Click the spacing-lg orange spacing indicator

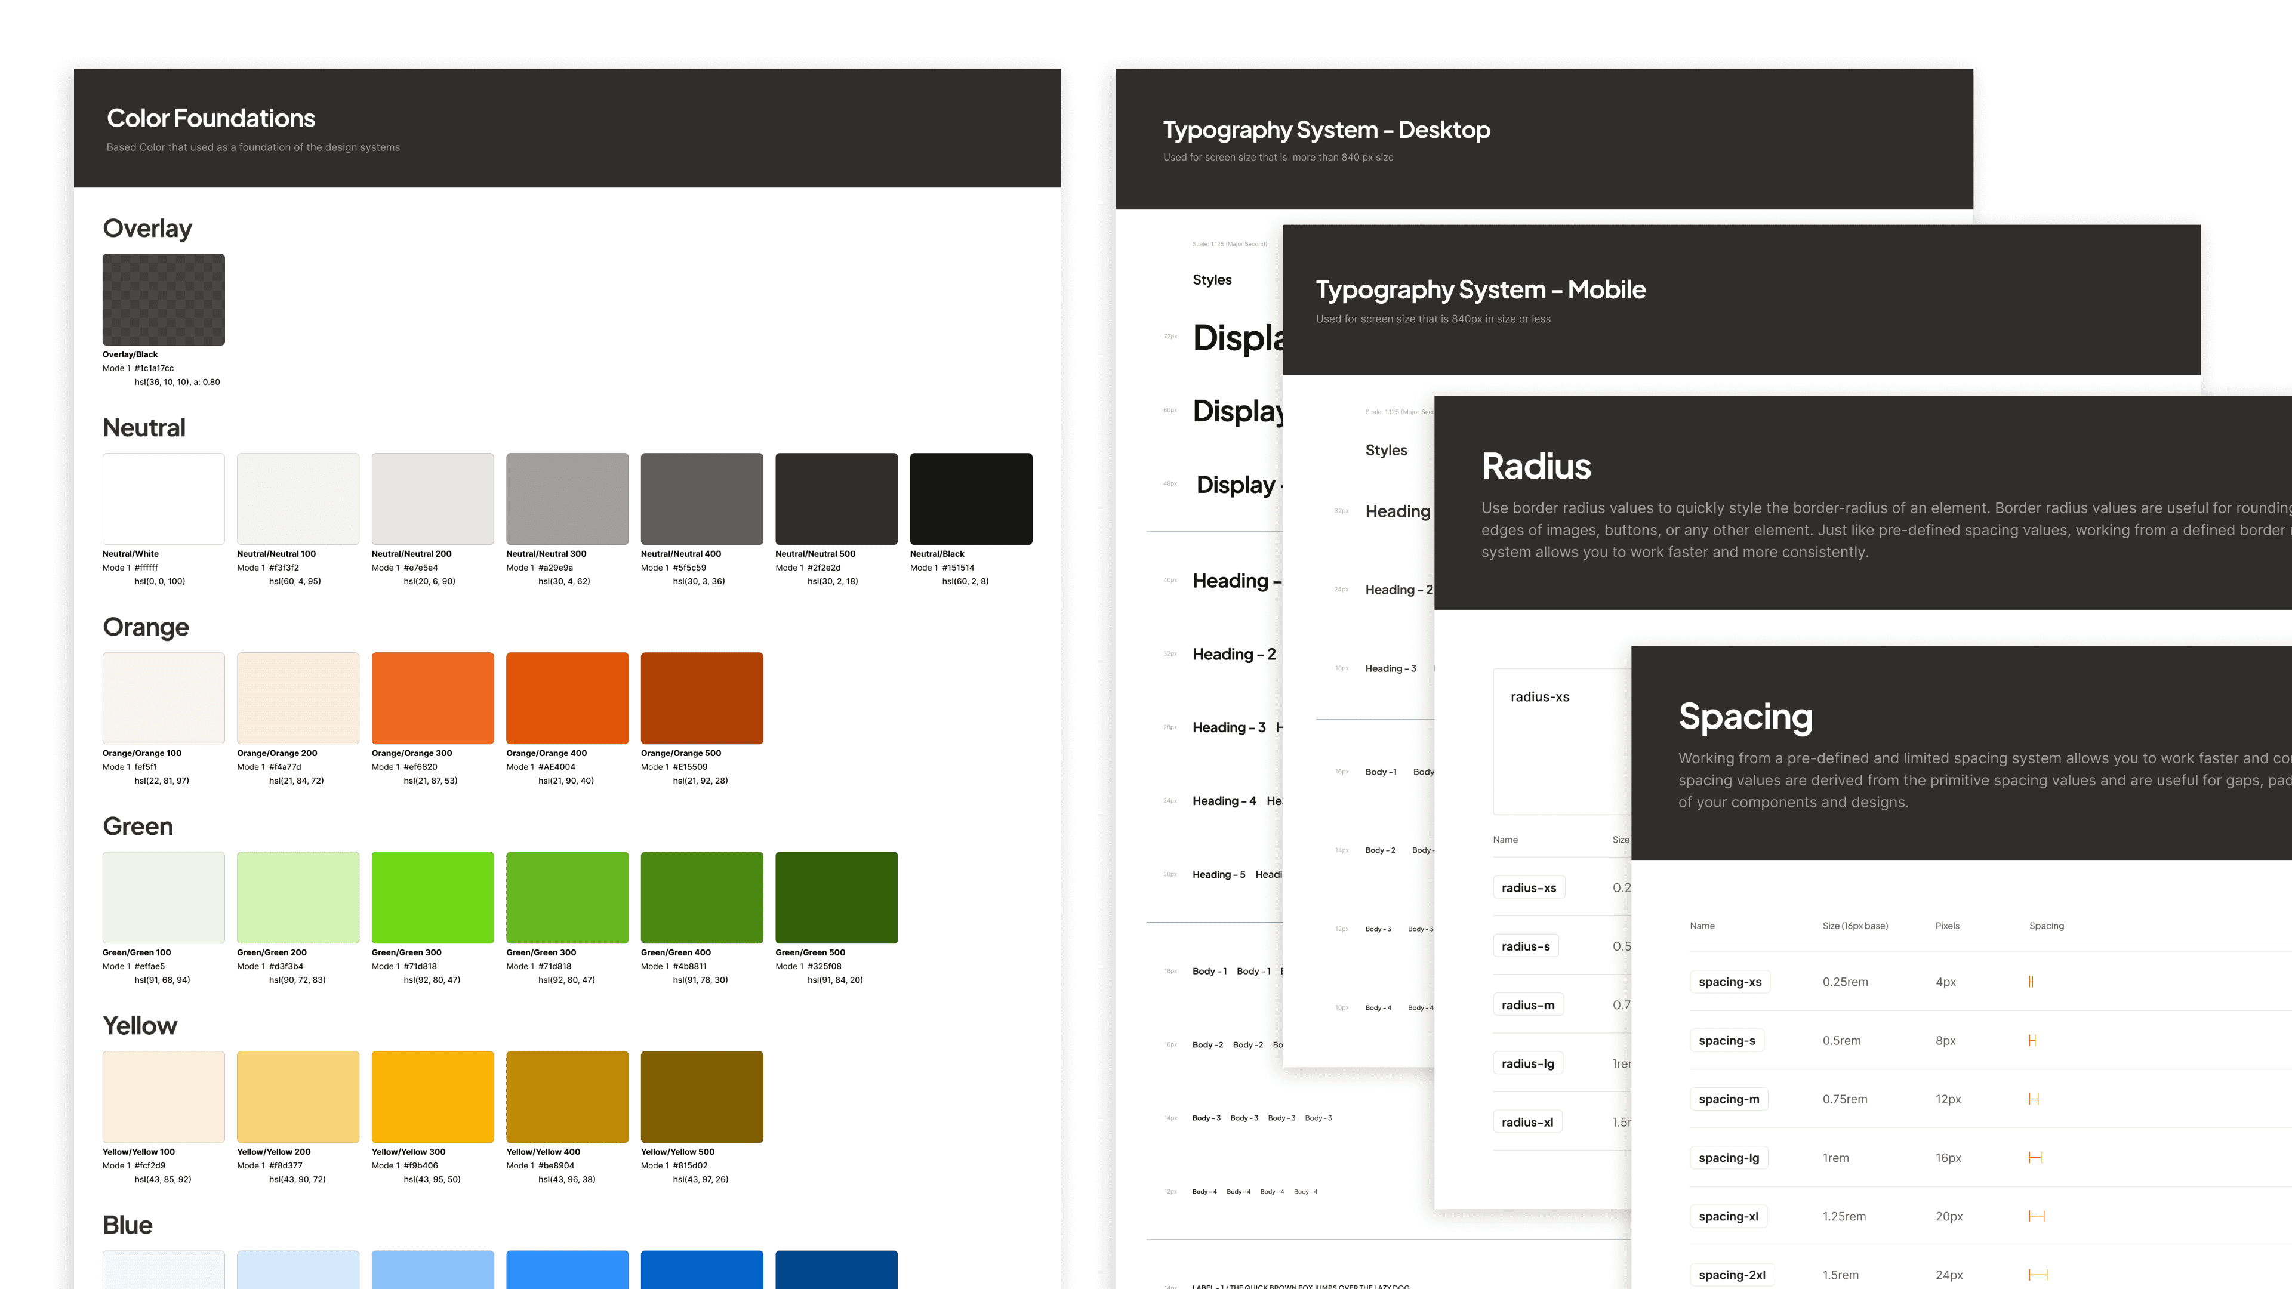2035,1158
